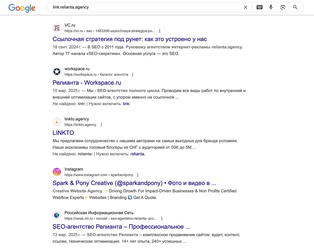Open 'Релианта - Workspace.ru' result
The width and height of the screenshot is (314, 250).
click(x=87, y=83)
